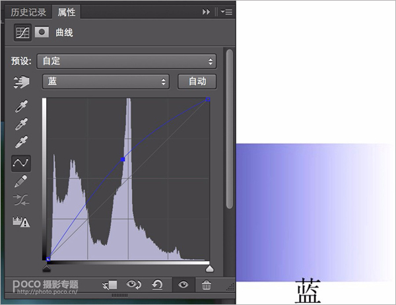View previous state eye-arrow icon
This screenshot has height=305, width=396.
(134, 285)
